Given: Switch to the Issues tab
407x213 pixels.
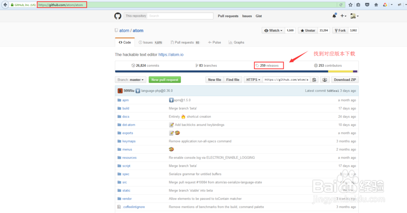Looking at the screenshot, I should pyautogui.click(x=150, y=42).
